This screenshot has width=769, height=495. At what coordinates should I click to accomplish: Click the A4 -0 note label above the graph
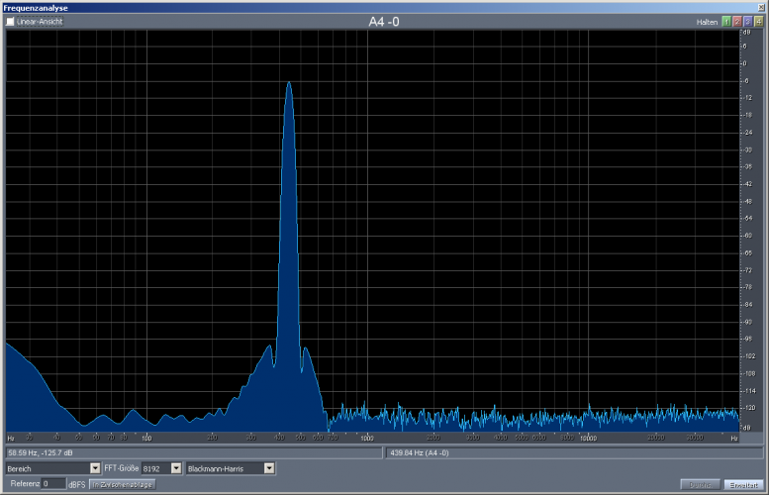click(x=383, y=22)
